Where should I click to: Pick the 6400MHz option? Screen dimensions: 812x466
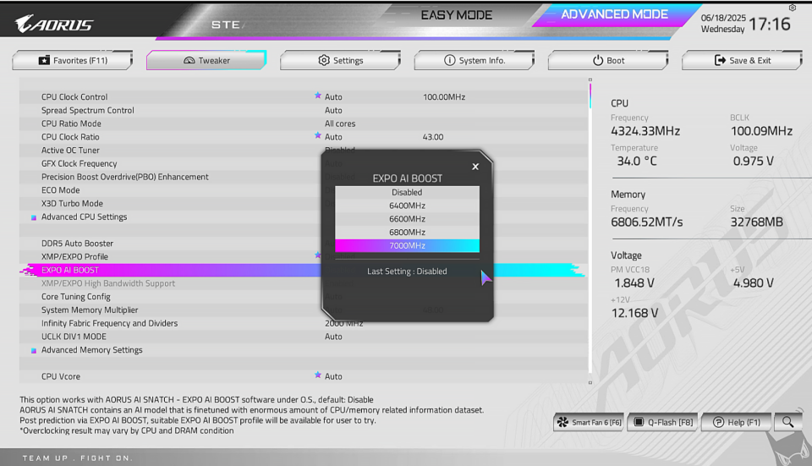407,206
